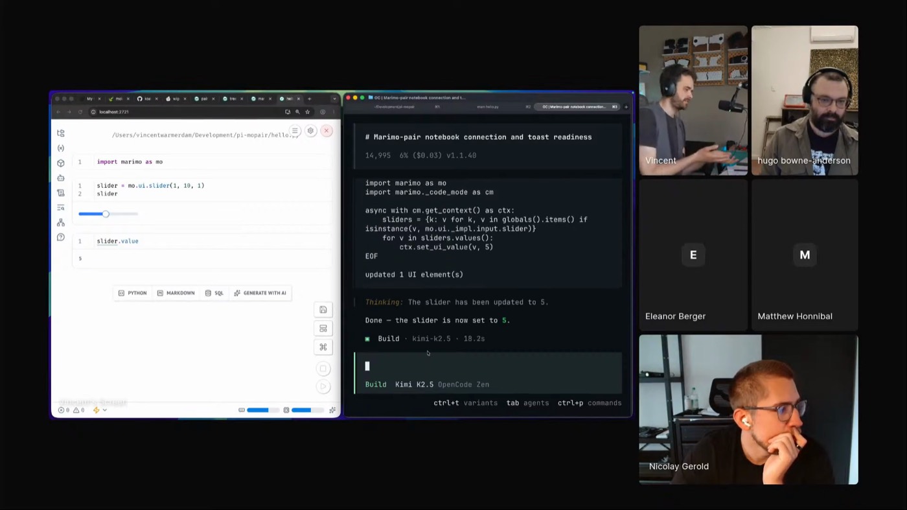This screenshot has width=907, height=510.
Task: Switch to the 'pair' browser tab
Action: [x=203, y=99]
